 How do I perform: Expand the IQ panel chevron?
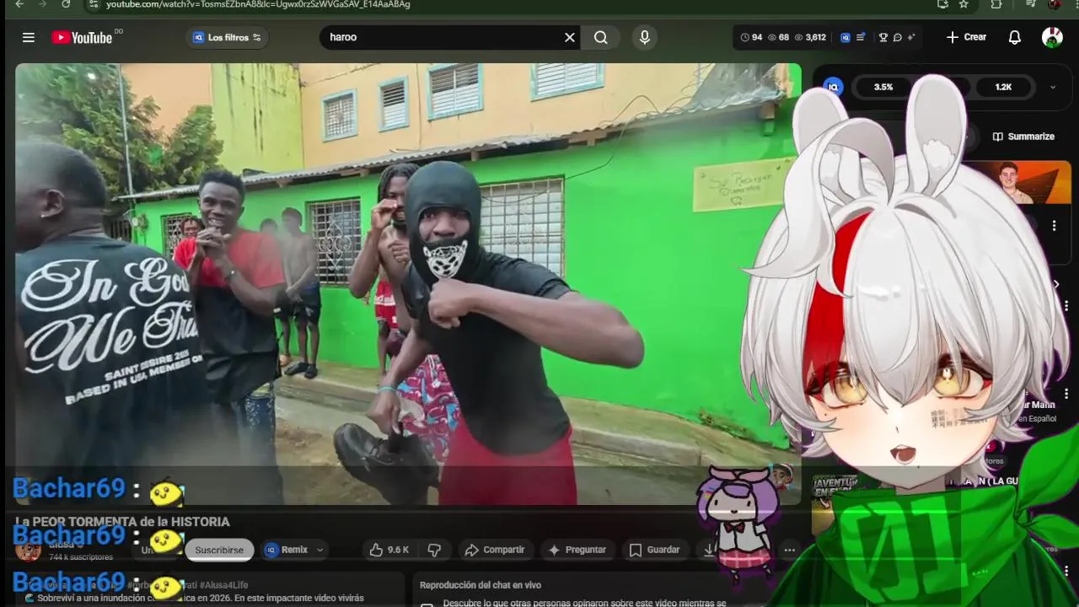coord(1053,87)
